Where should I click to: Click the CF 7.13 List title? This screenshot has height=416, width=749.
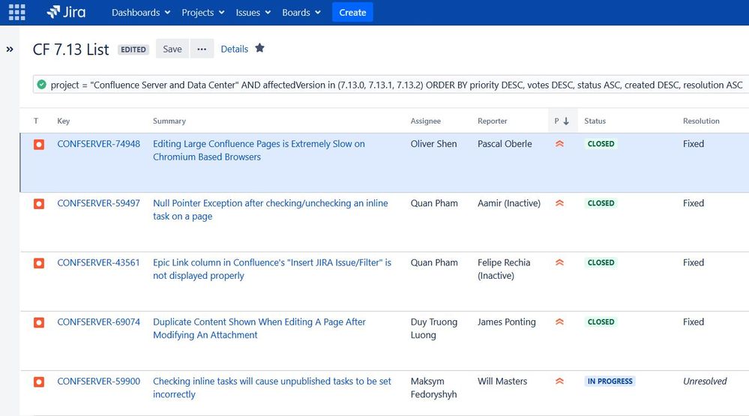coord(70,49)
